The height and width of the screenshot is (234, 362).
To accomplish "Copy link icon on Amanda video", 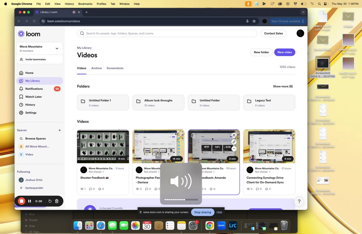I will pos(234,142).
